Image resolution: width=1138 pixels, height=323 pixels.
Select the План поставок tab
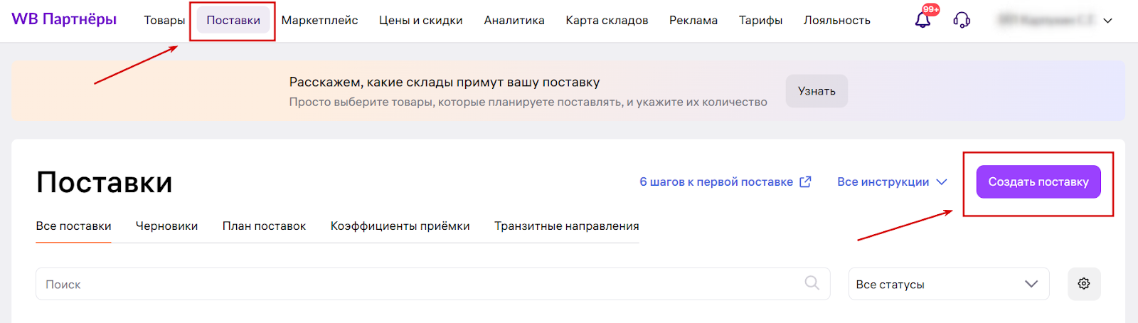click(264, 226)
